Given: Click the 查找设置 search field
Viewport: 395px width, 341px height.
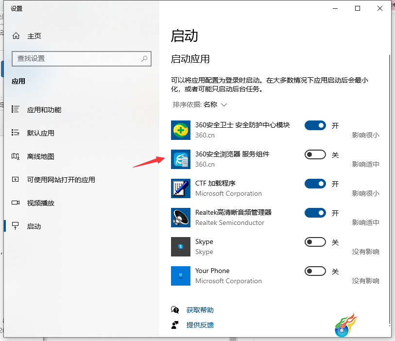Looking at the screenshot, I should point(81,59).
